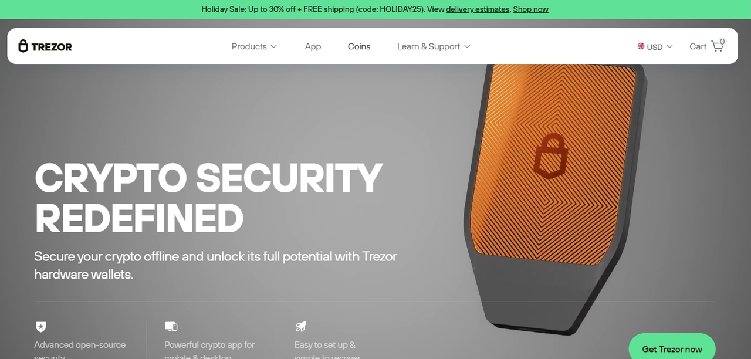This screenshot has width=751, height=359.
Task: Click the shield star security icon
Action: click(40, 327)
